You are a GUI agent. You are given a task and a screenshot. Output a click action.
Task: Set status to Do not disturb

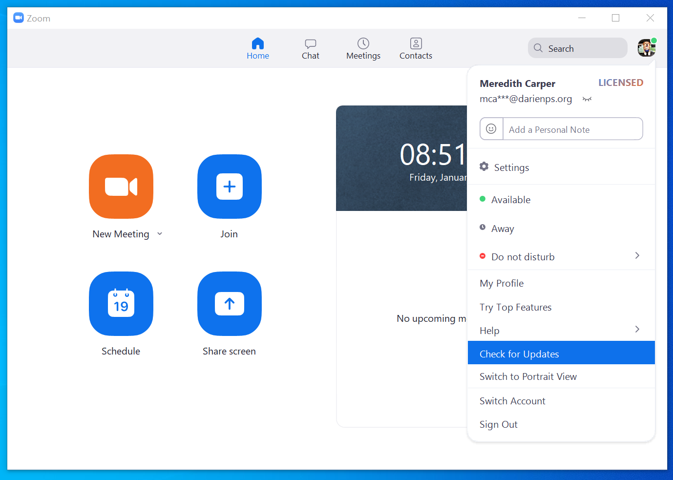[561, 257]
